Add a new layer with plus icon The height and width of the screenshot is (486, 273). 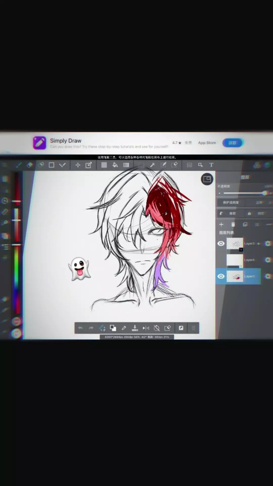[221, 225]
